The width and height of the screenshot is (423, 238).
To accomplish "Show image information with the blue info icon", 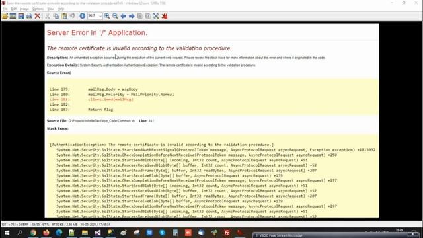I will coord(82,16).
